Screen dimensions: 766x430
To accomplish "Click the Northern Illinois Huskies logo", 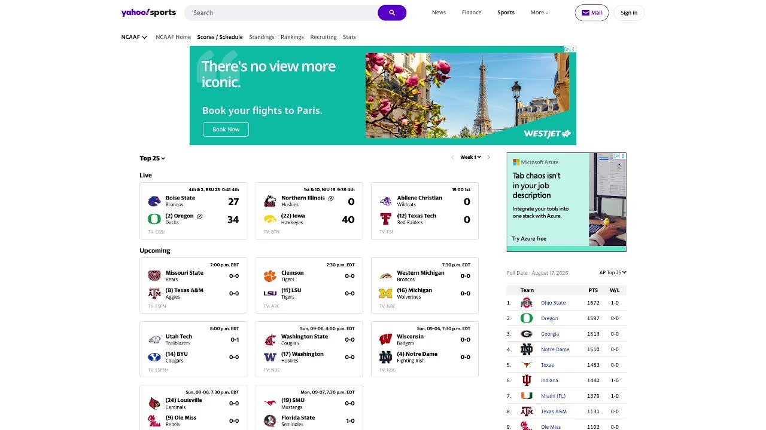I will click(x=270, y=201).
